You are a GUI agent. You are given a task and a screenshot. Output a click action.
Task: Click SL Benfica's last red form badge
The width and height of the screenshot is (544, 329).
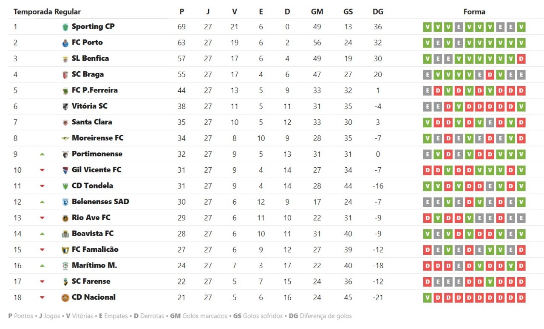click(521, 59)
